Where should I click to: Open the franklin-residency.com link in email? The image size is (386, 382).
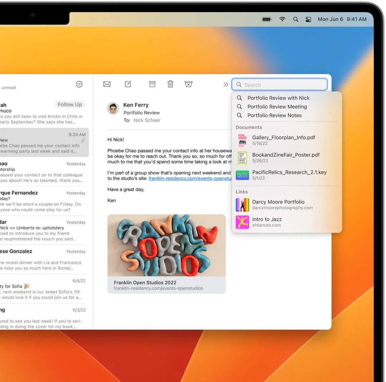pos(189,178)
